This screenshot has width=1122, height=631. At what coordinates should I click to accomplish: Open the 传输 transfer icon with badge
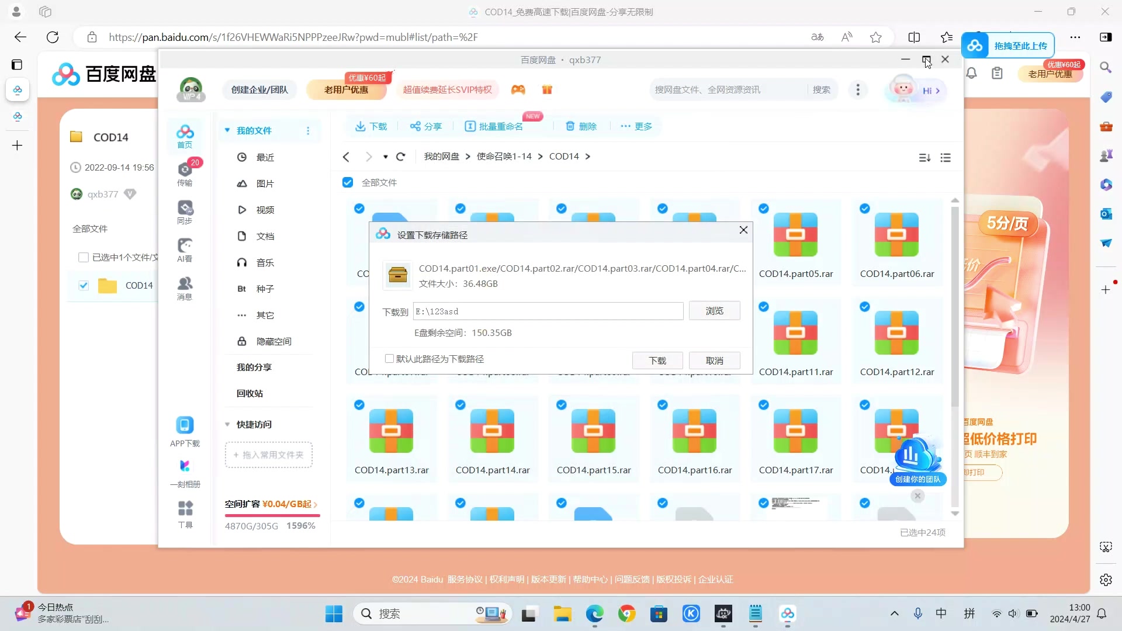tap(185, 174)
